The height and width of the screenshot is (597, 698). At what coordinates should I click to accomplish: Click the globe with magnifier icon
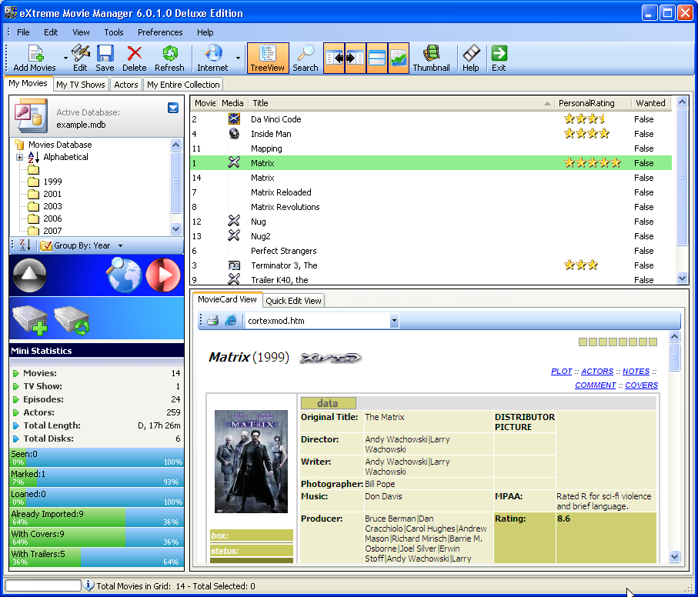click(x=123, y=275)
